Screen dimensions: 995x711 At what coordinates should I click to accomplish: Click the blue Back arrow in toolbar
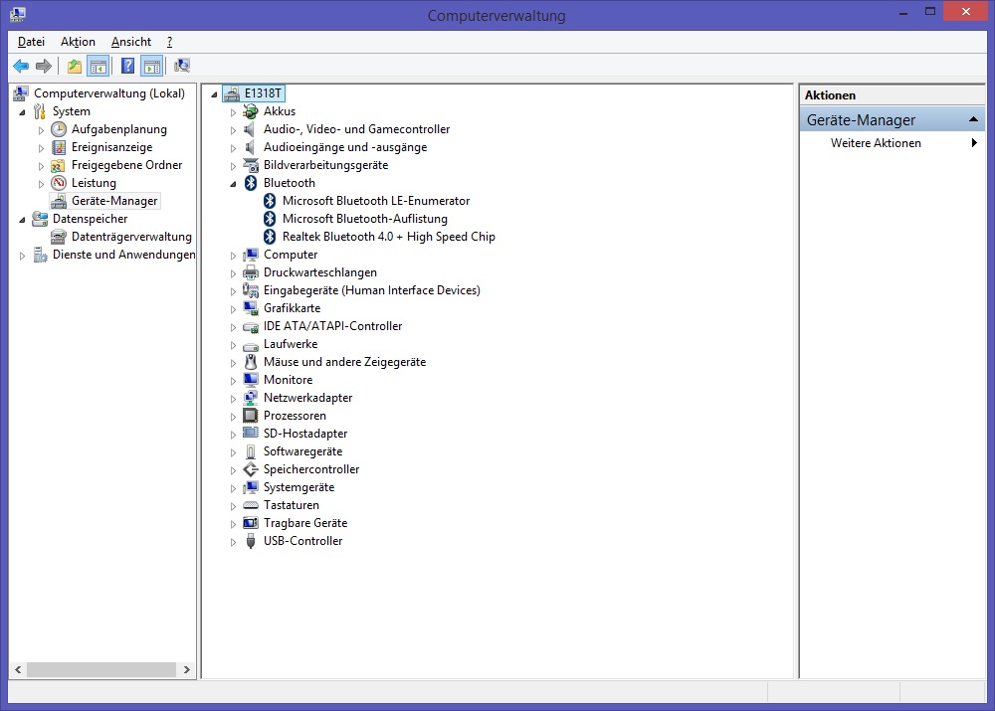click(x=21, y=66)
